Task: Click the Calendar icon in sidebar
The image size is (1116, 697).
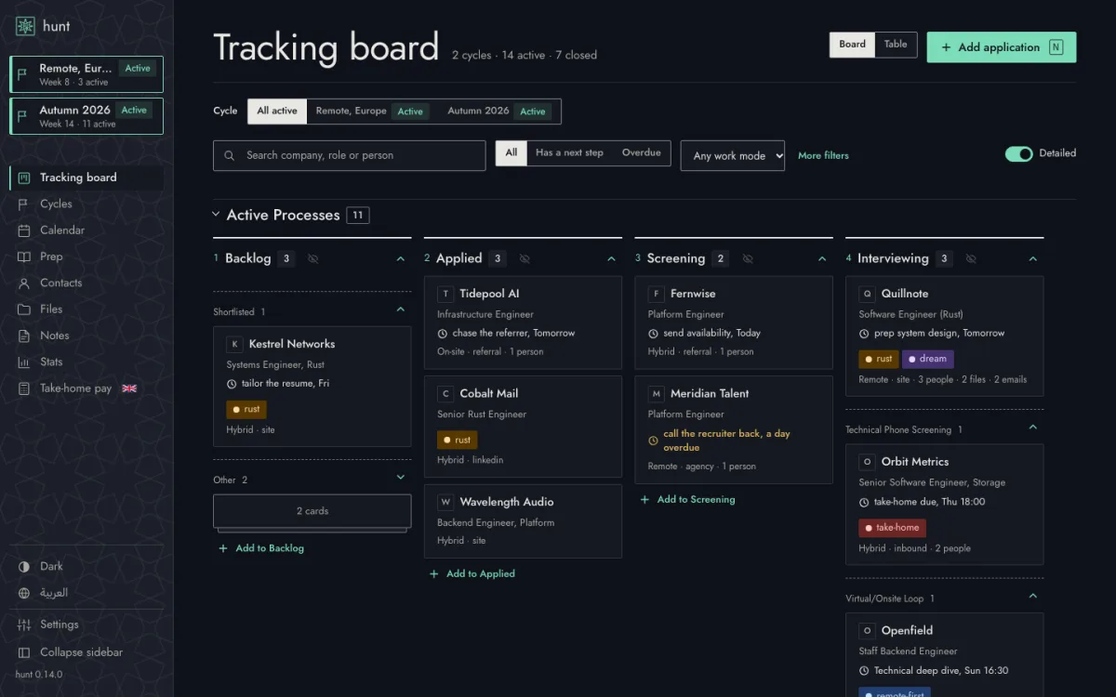Action: [23, 230]
